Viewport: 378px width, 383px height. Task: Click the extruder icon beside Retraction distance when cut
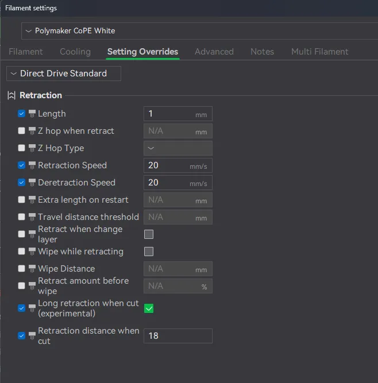pos(32,336)
